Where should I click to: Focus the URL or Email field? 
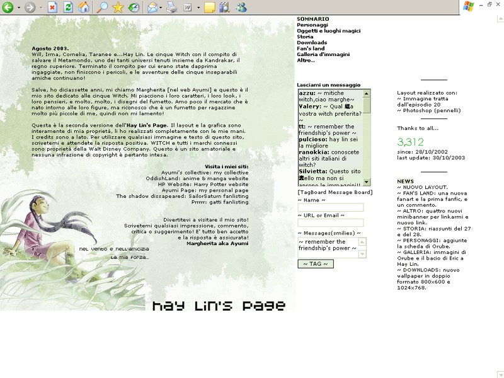(x=331, y=223)
